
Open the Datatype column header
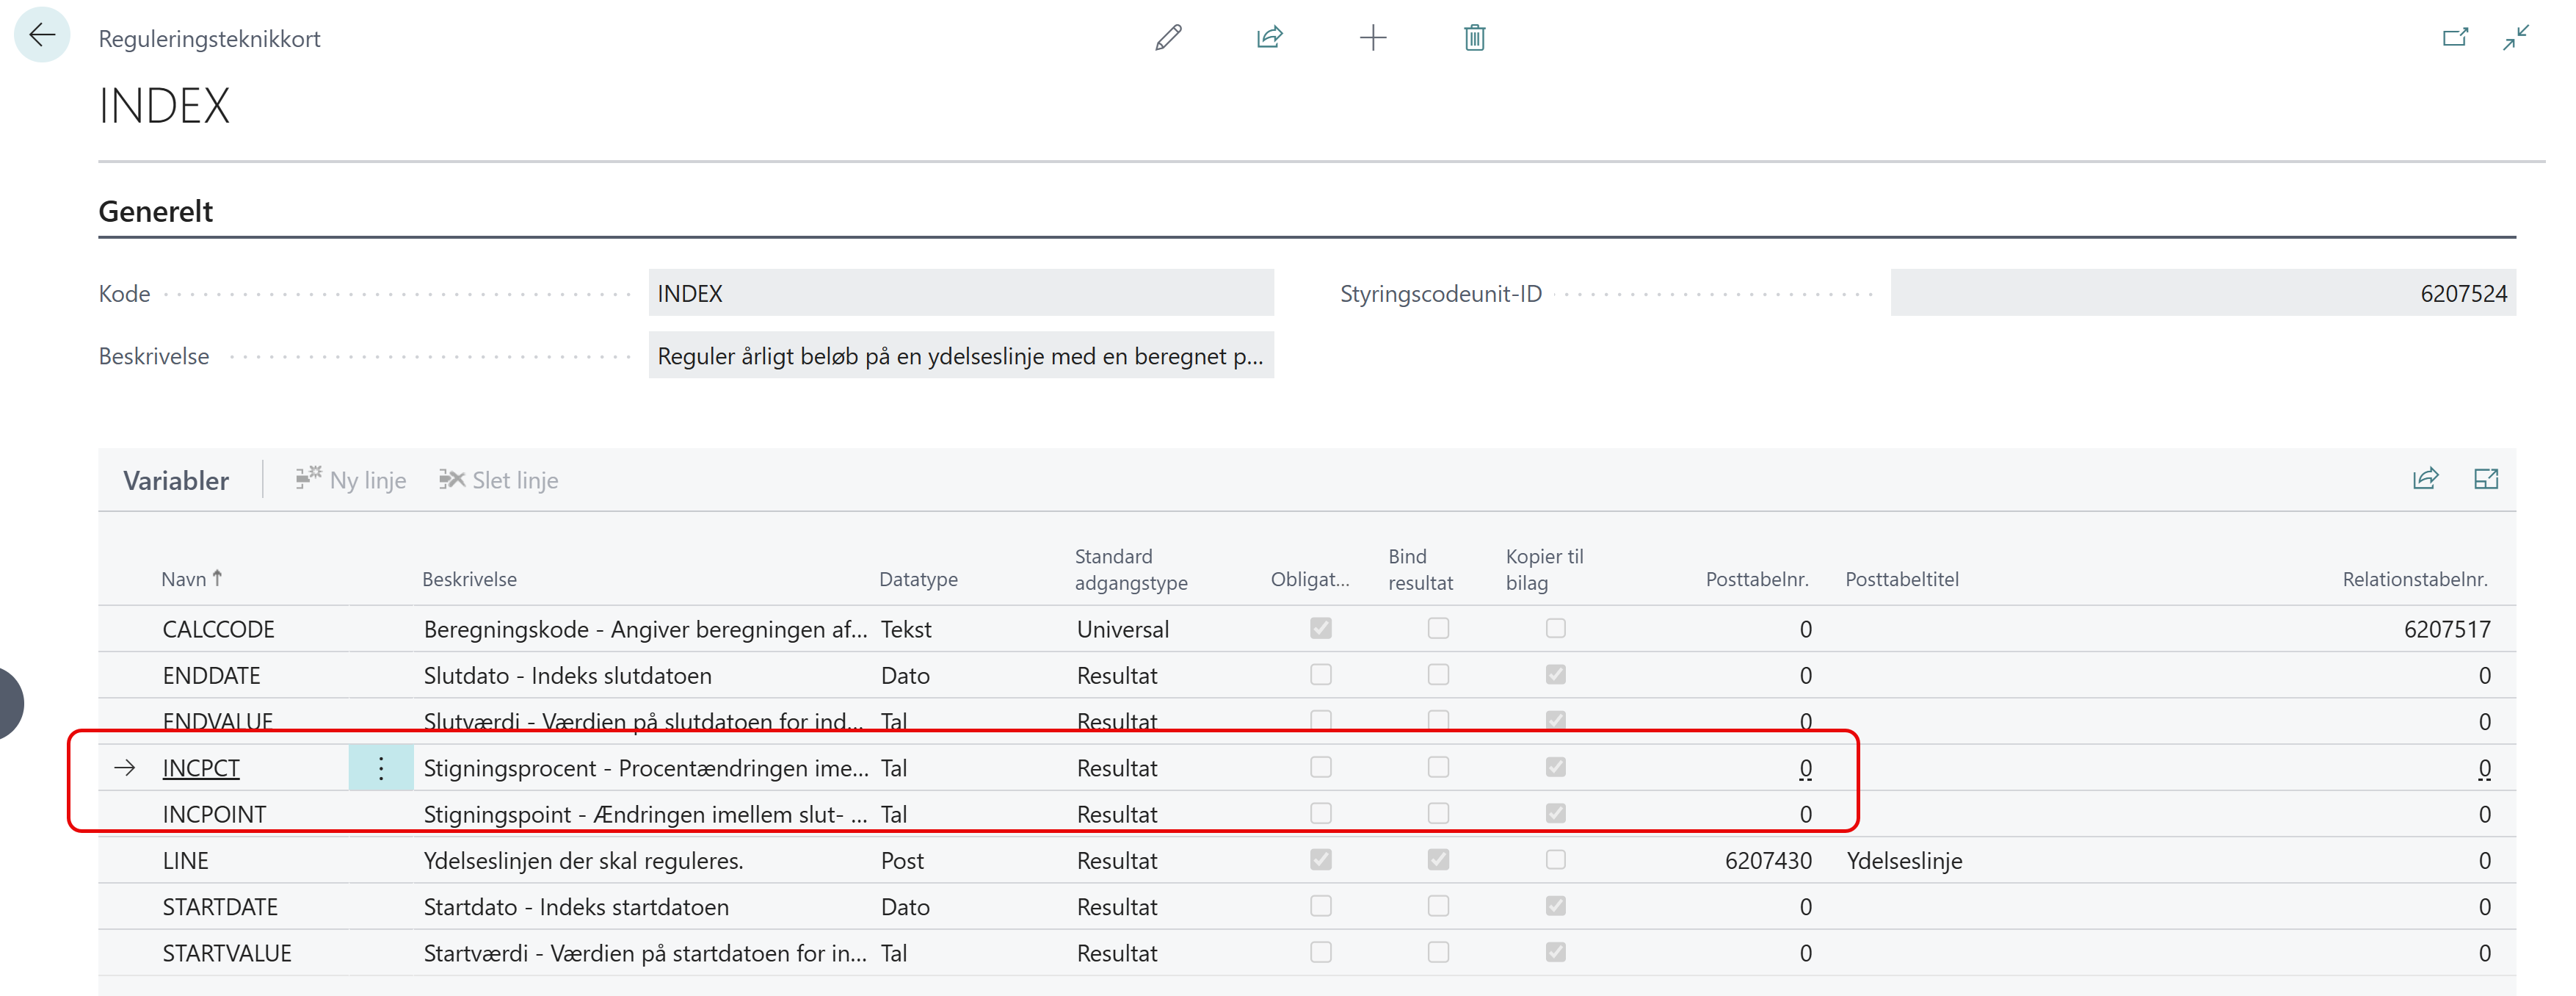pyautogui.click(x=918, y=579)
